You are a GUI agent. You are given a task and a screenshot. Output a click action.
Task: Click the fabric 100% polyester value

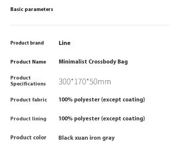click(102, 100)
